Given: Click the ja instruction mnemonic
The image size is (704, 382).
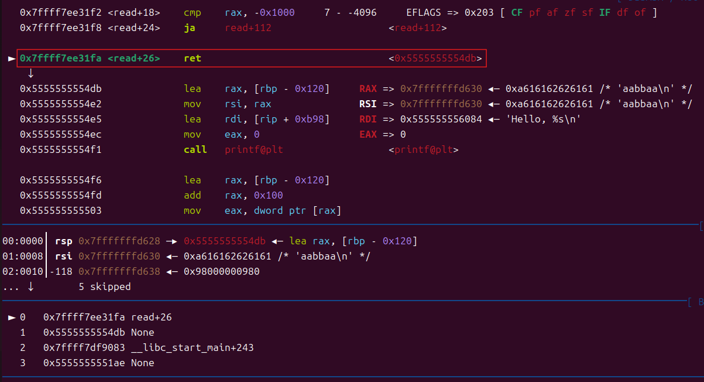Looking at the screenshot, I should click(x=190, y=28).
